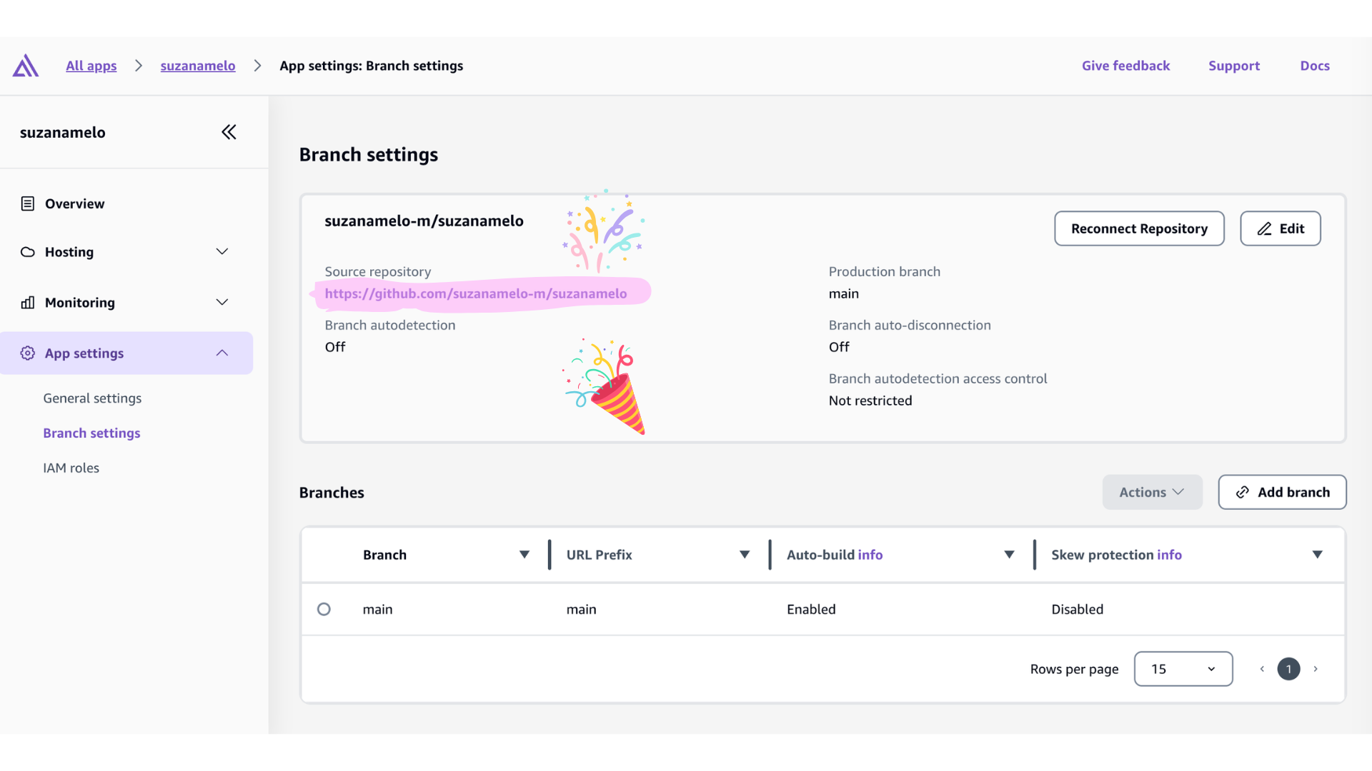Viewport: 1372px width, 771px height.
Task: Click the App settings gear icon
Action: tap(28, 353)
